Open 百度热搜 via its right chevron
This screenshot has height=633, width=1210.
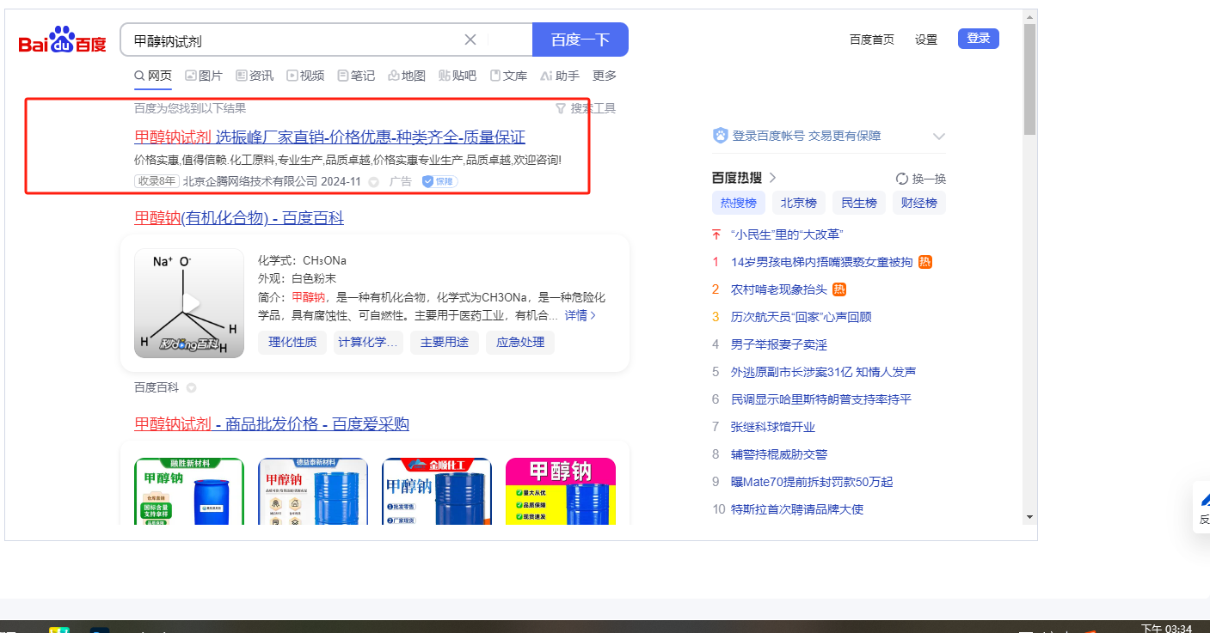(772, 178)
